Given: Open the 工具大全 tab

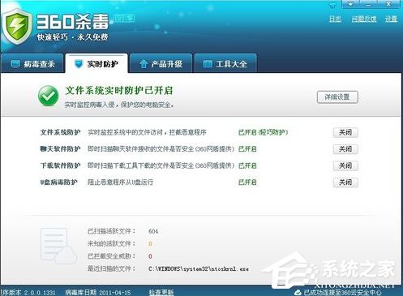Looking at the screenshot, I should pyautogui.click(x=225, y=64).
